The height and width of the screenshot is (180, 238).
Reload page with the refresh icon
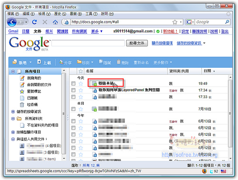[x=34, y=22]
